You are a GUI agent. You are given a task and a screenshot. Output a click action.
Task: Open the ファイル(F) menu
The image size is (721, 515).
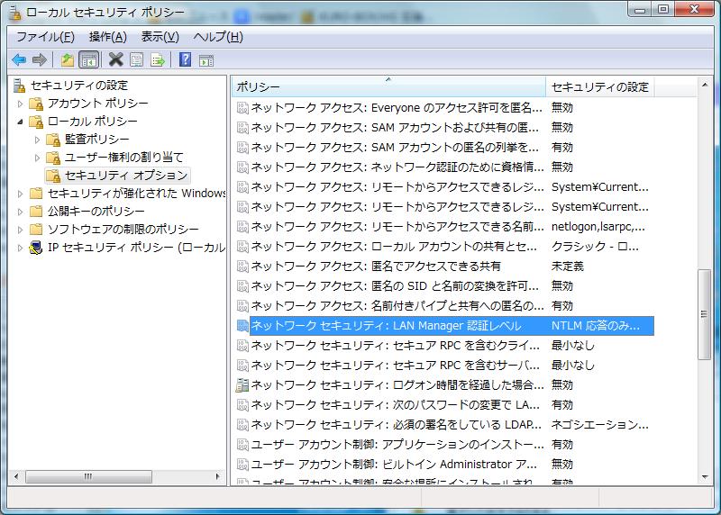point(45,37)
